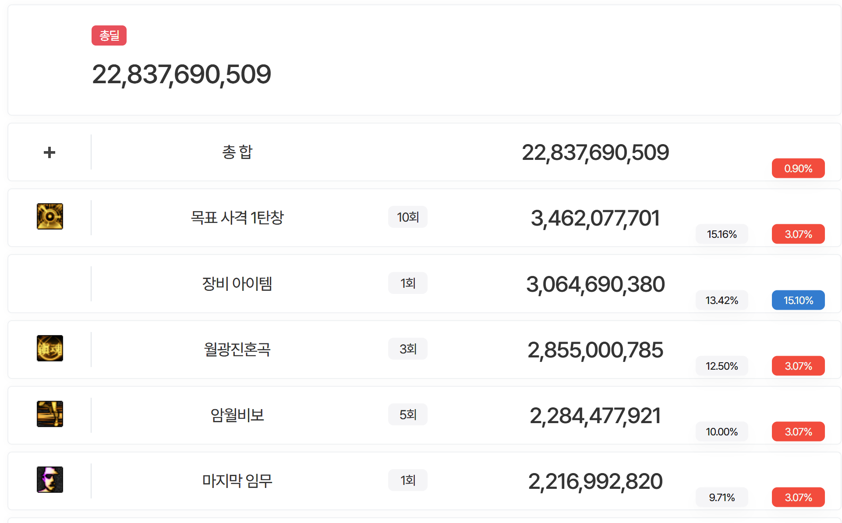
Task: Select the 13.42% share badge
Action: [x=722, y=300]
